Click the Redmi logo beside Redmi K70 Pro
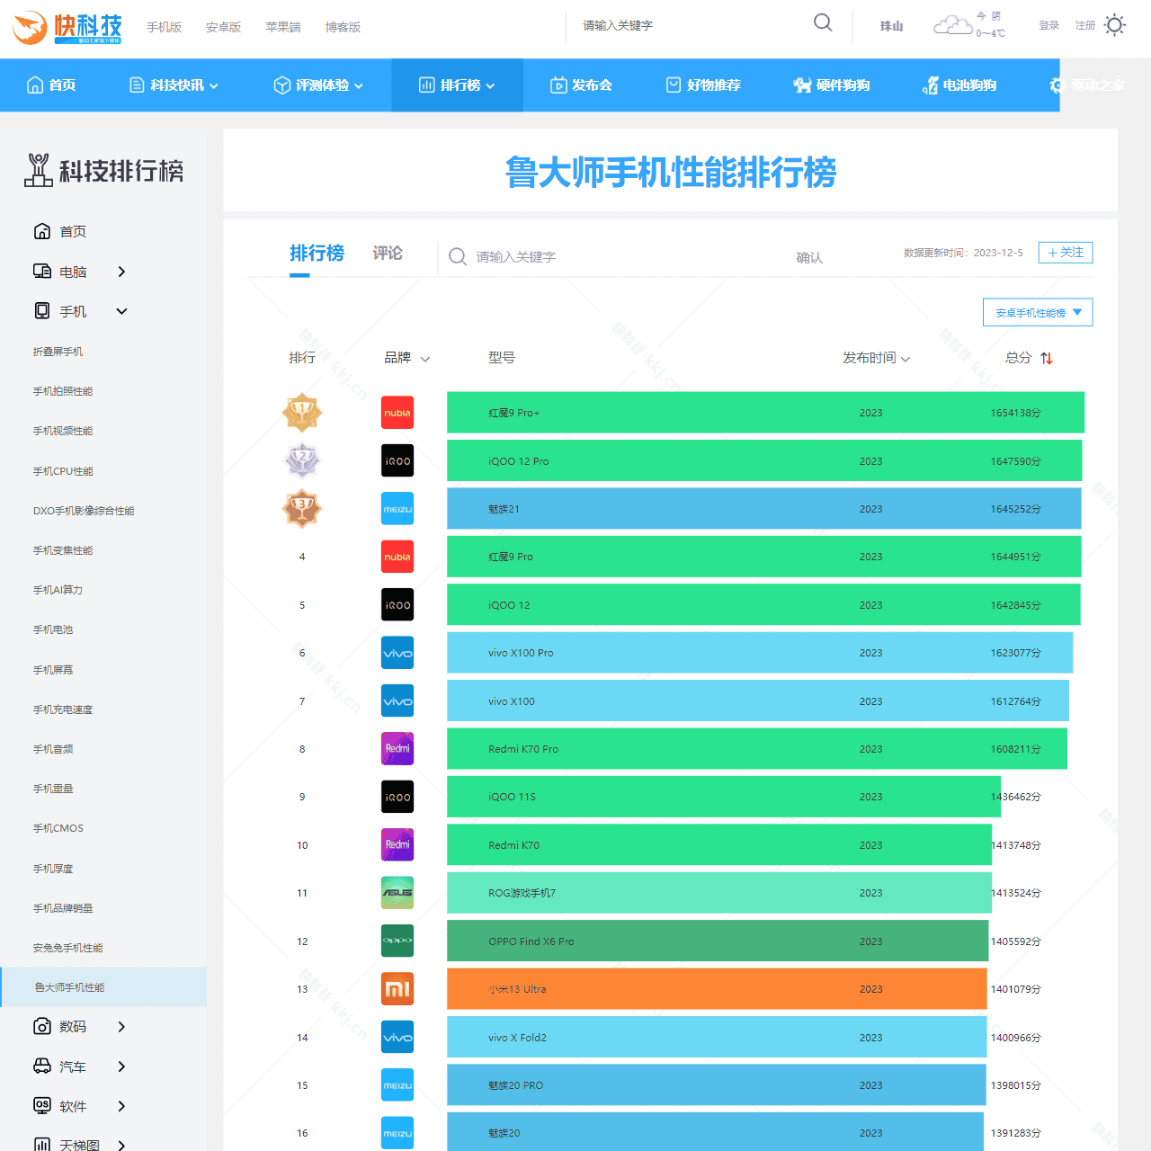Image resolution: width=1151 pixels, height=1151 pixels. 397,748
